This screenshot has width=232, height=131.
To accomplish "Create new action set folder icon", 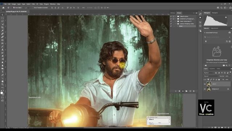I will (186, 91).
